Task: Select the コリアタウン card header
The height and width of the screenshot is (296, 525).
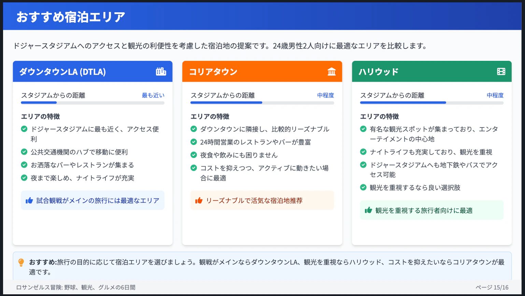Action: [262, 71]
